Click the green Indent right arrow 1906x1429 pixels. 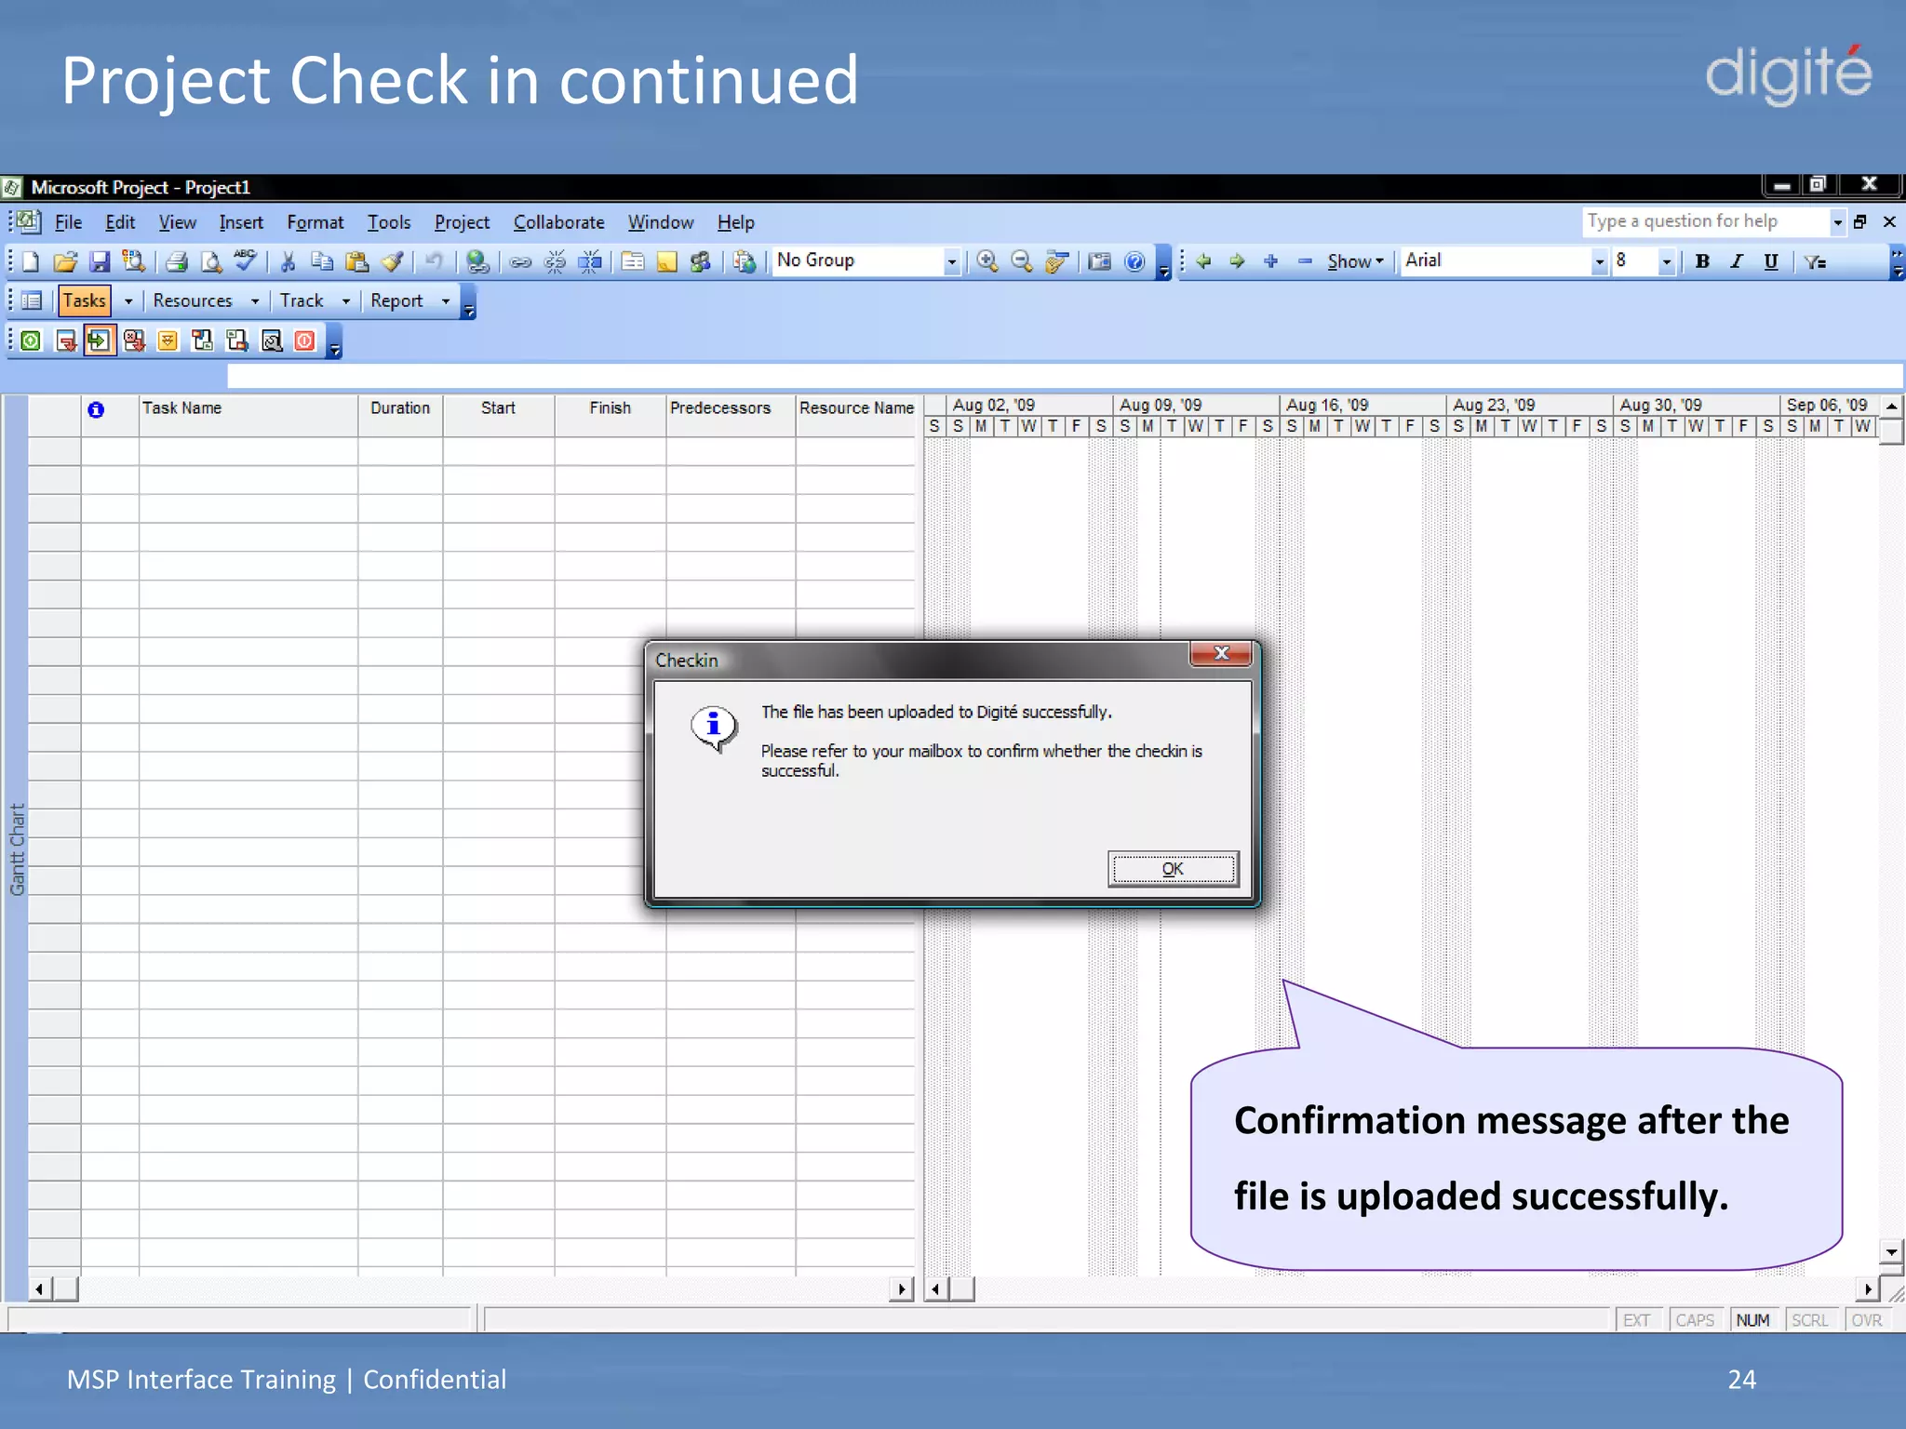pos(1237,261)
